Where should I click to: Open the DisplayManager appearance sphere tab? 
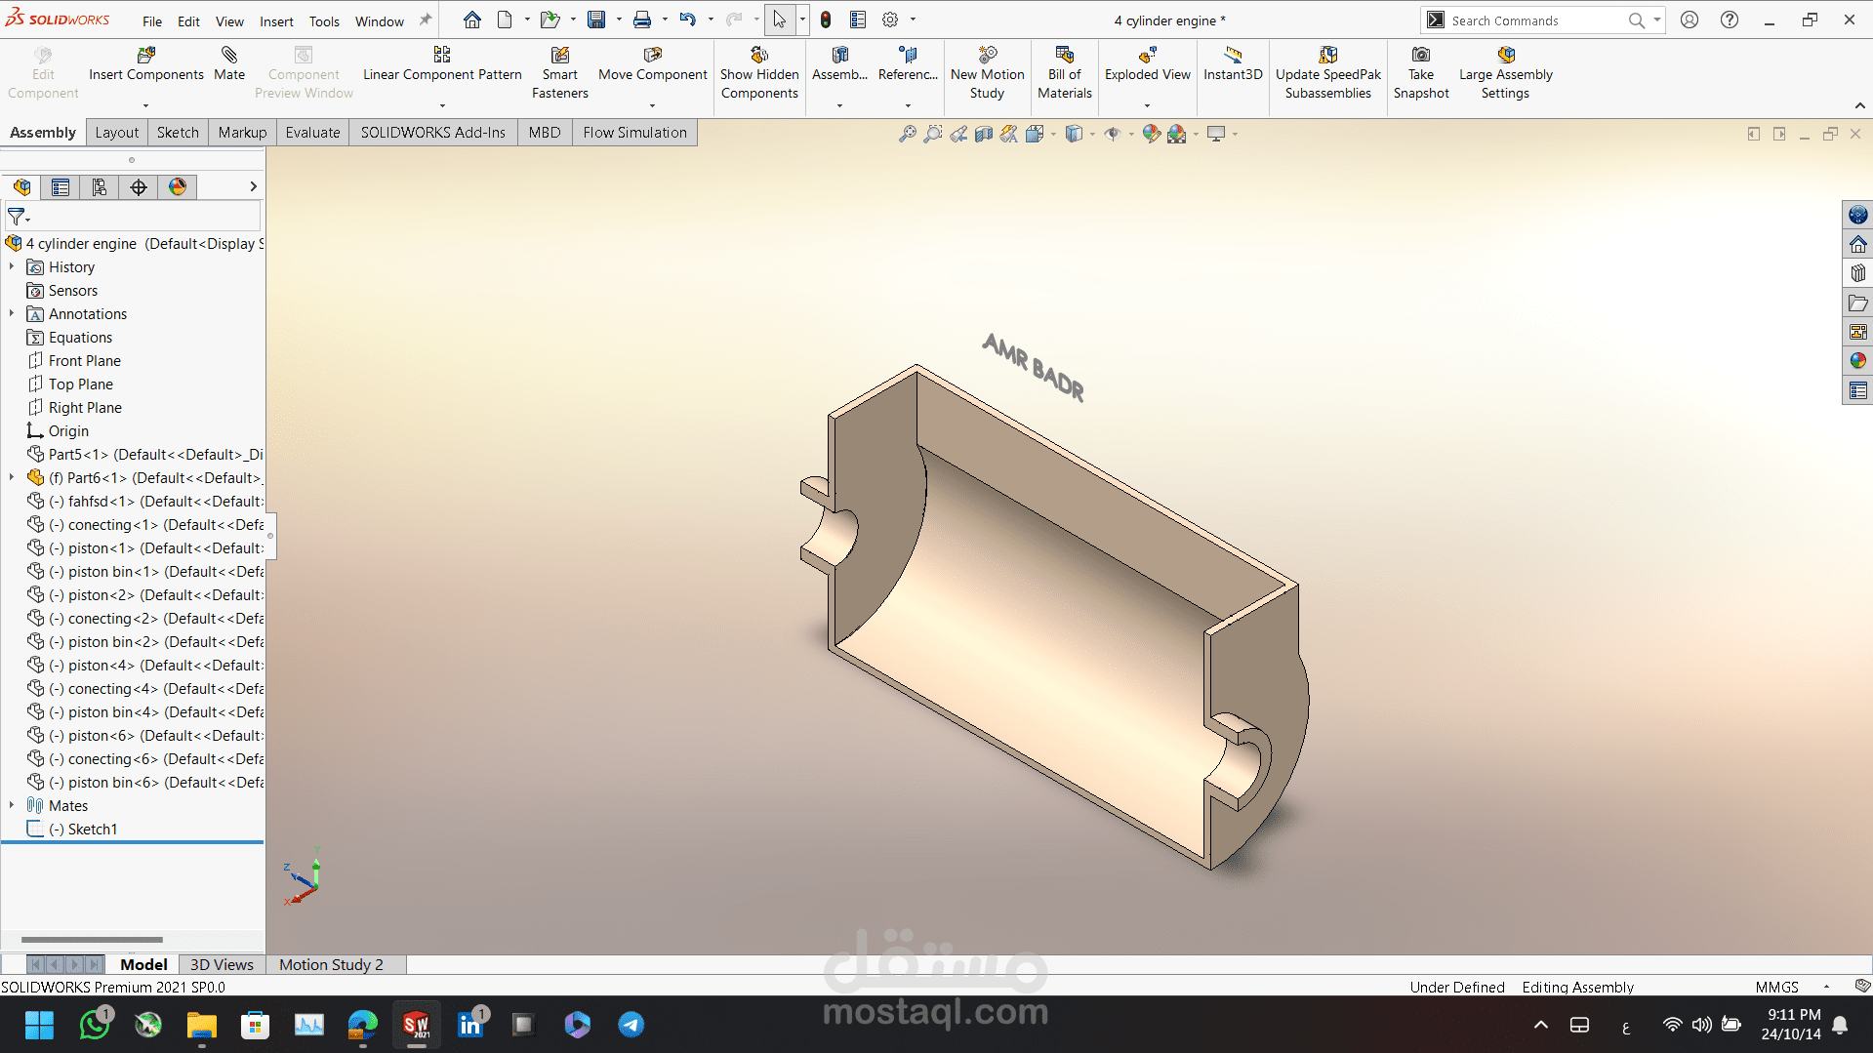click(x=178, y=187)
